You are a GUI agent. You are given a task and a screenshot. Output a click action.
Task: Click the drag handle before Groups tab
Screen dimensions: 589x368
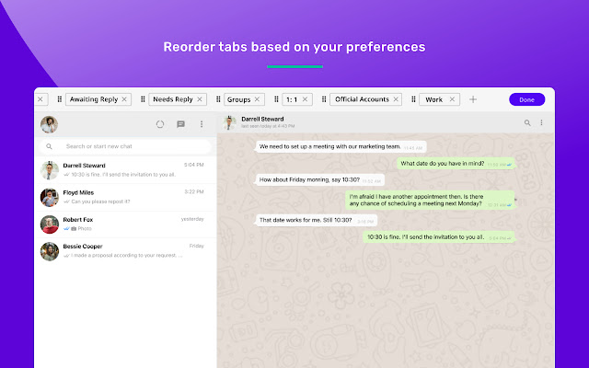218,99
